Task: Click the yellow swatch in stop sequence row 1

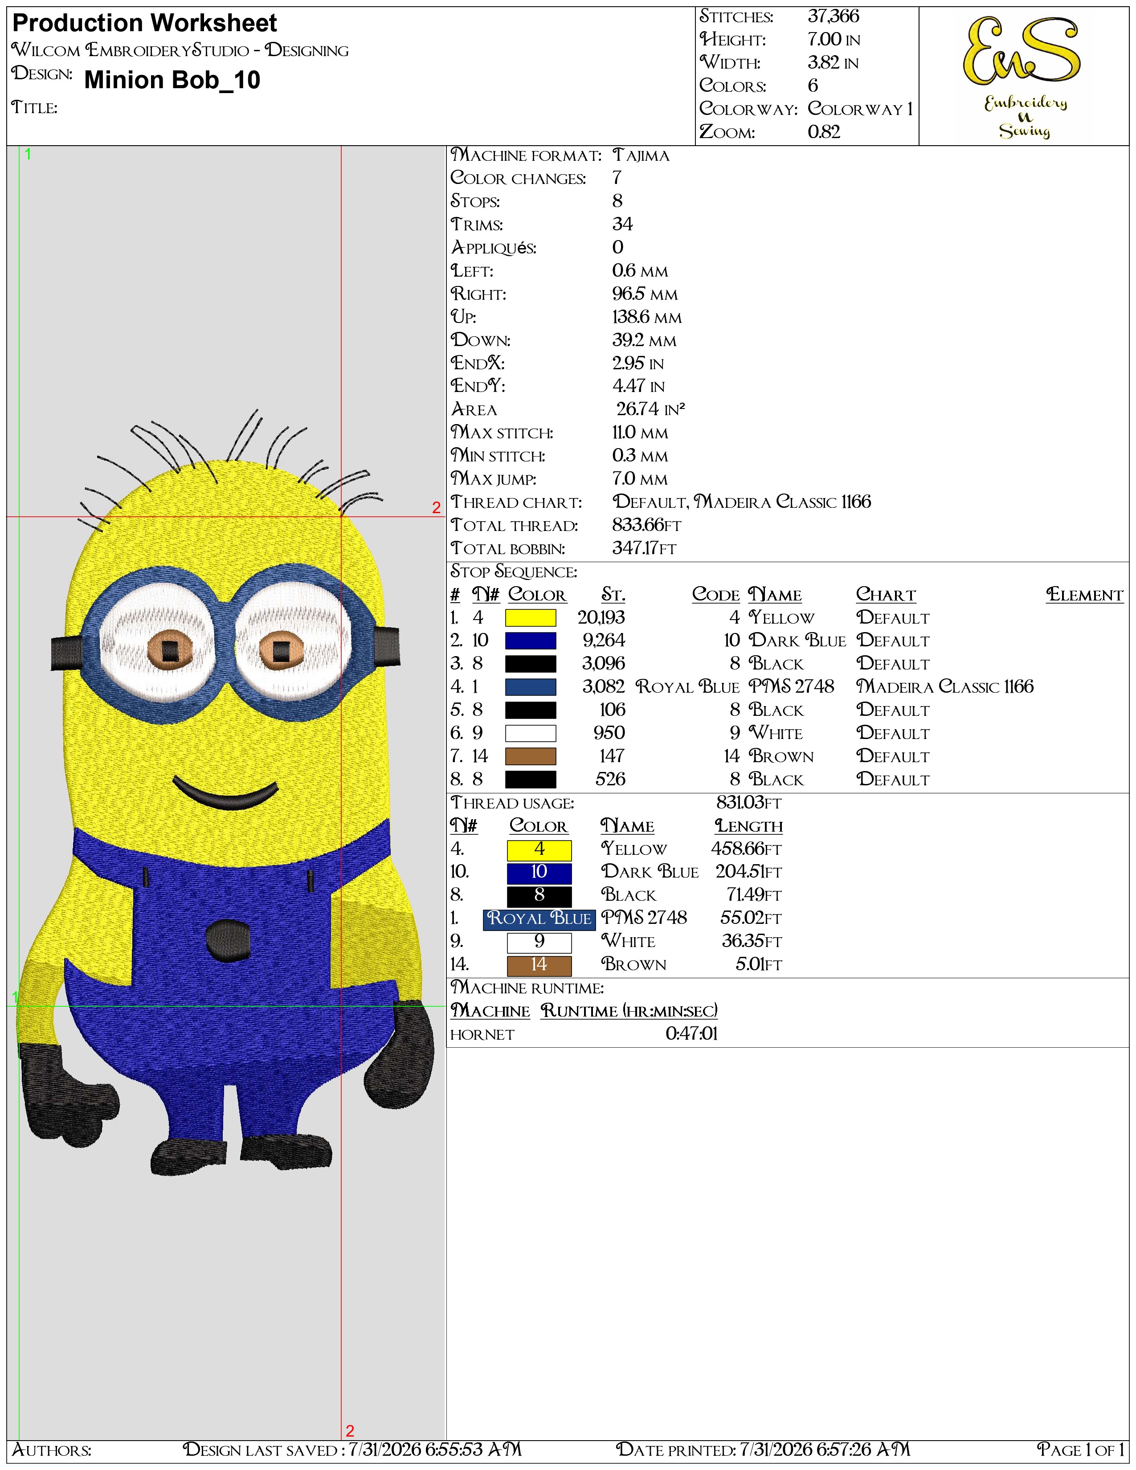Action: click(530, 618)
